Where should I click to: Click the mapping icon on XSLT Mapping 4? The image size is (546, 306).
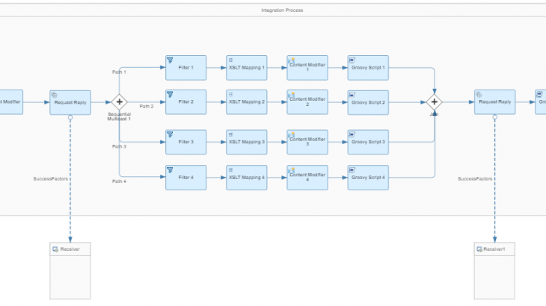tap(230, 170)
